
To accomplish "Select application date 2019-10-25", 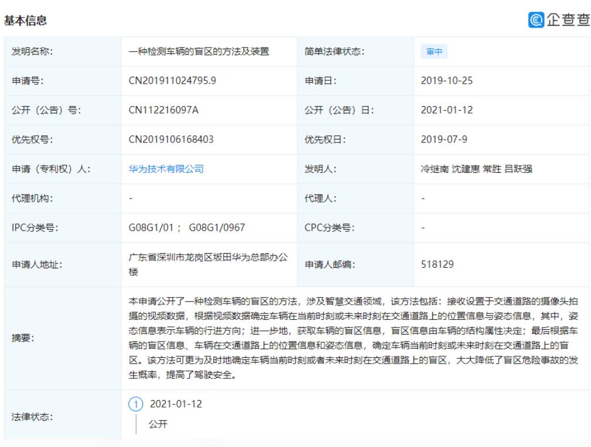I will [x=447, y=81].
